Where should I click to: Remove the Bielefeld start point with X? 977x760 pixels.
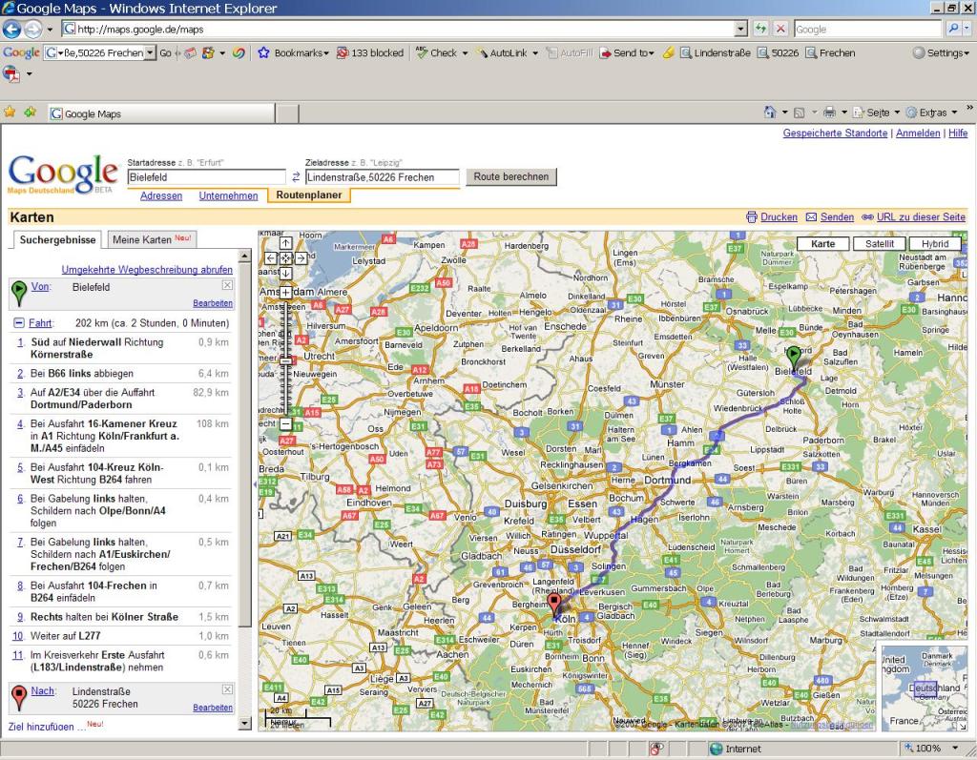(x=227, y=285)
